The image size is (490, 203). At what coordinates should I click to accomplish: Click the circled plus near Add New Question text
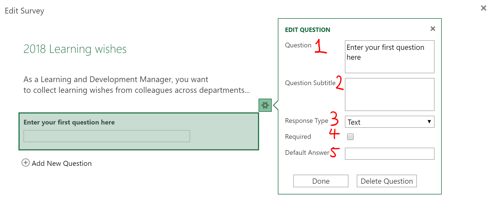pyautogui.click(x=25, y=163)
